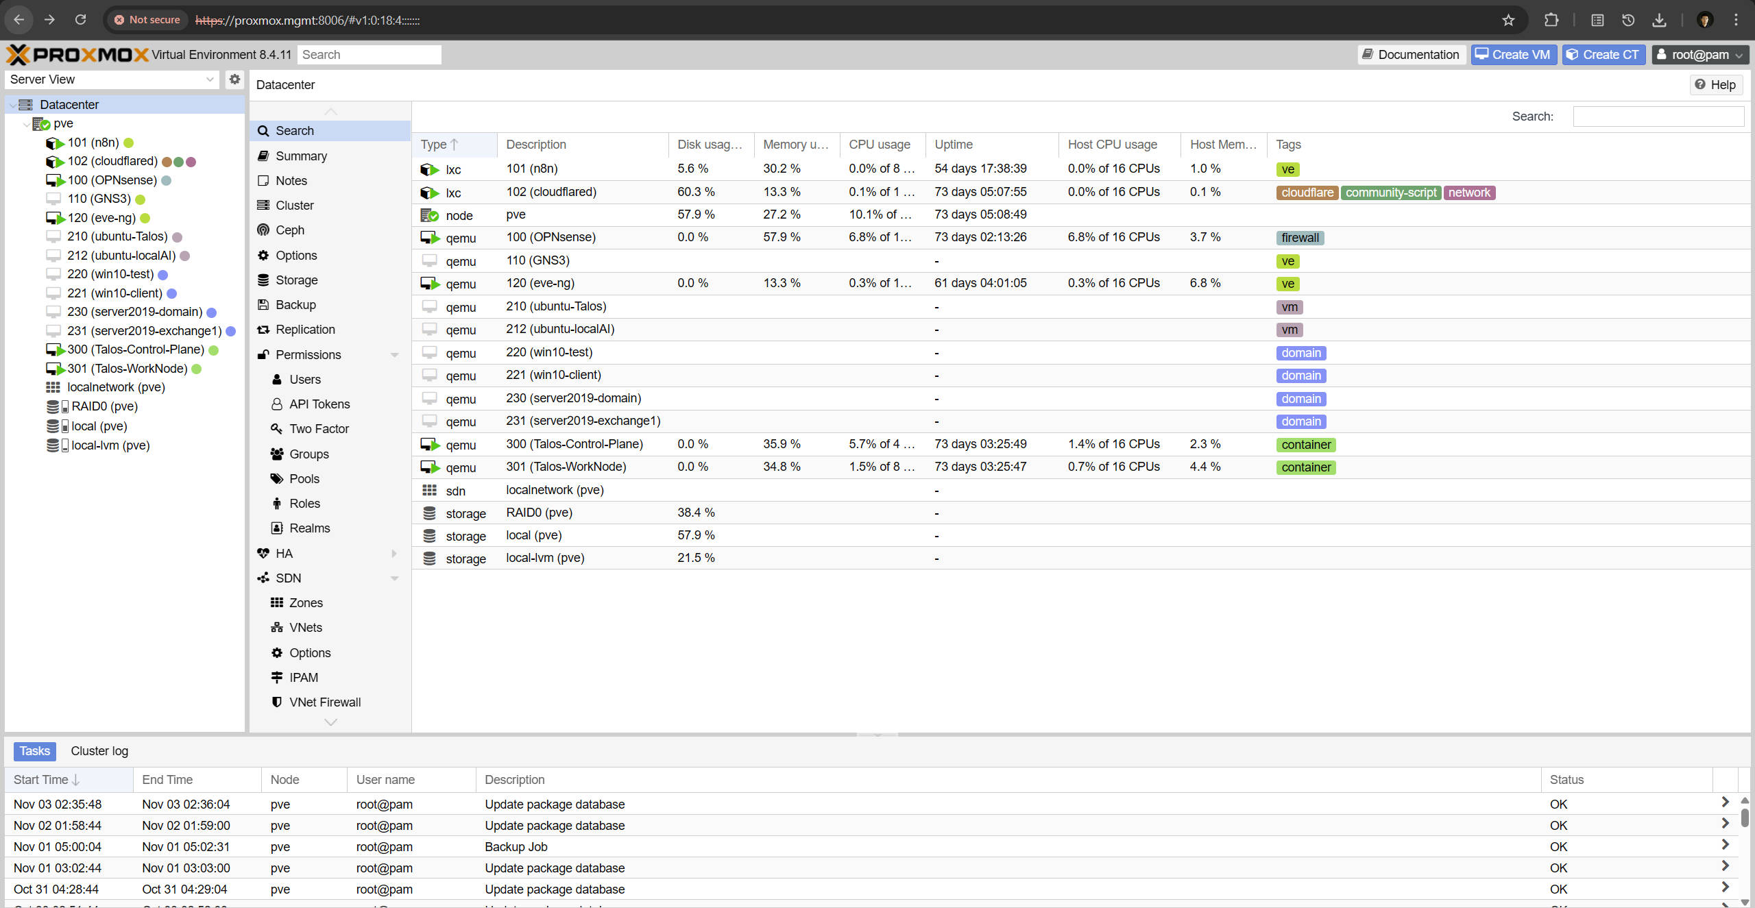Open the Server View dropdown
This screenshot has width=1755, height=908.
pyautogui.click(x=112, y=79)
